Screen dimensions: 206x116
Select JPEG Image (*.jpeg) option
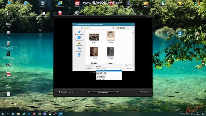[109, 72]
